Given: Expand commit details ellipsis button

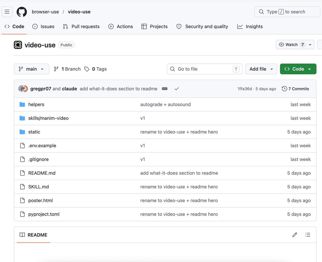Looking at the screenshot, I should coord(165,89).
